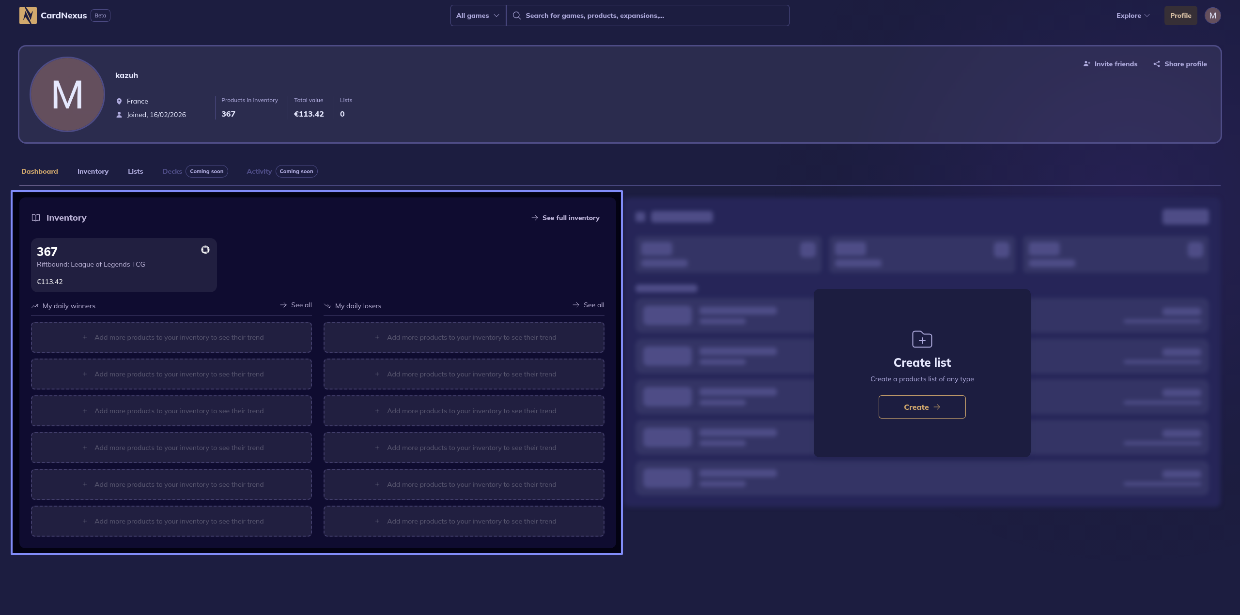This screenshot has width=1240, height=615.
Task: Click the Create button
Action: pos(922,407)
